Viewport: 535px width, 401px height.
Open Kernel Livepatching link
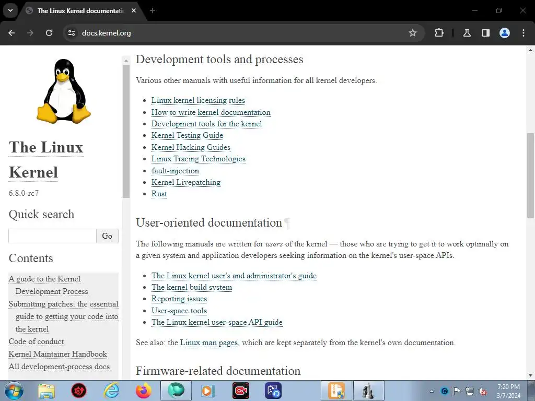pyautogui.click(x=186, y=182)
